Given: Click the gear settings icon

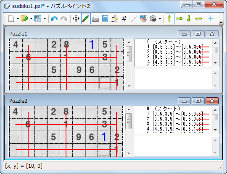Looking at the screenshot, I should (x=153, y=18).
